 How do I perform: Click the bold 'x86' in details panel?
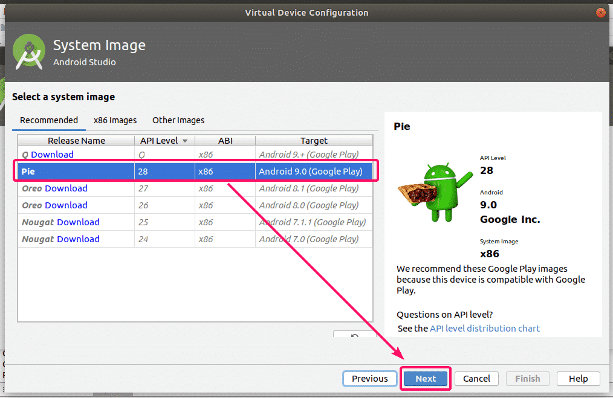point(490,254)
